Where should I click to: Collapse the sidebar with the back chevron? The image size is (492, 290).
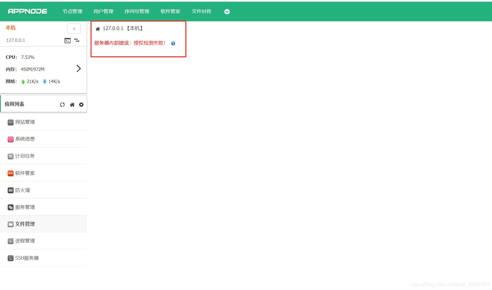click(74, 28)
